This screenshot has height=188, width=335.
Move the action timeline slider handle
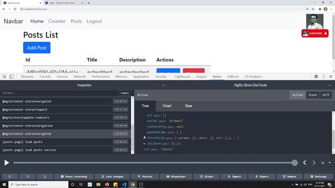(x=295, y=163)
